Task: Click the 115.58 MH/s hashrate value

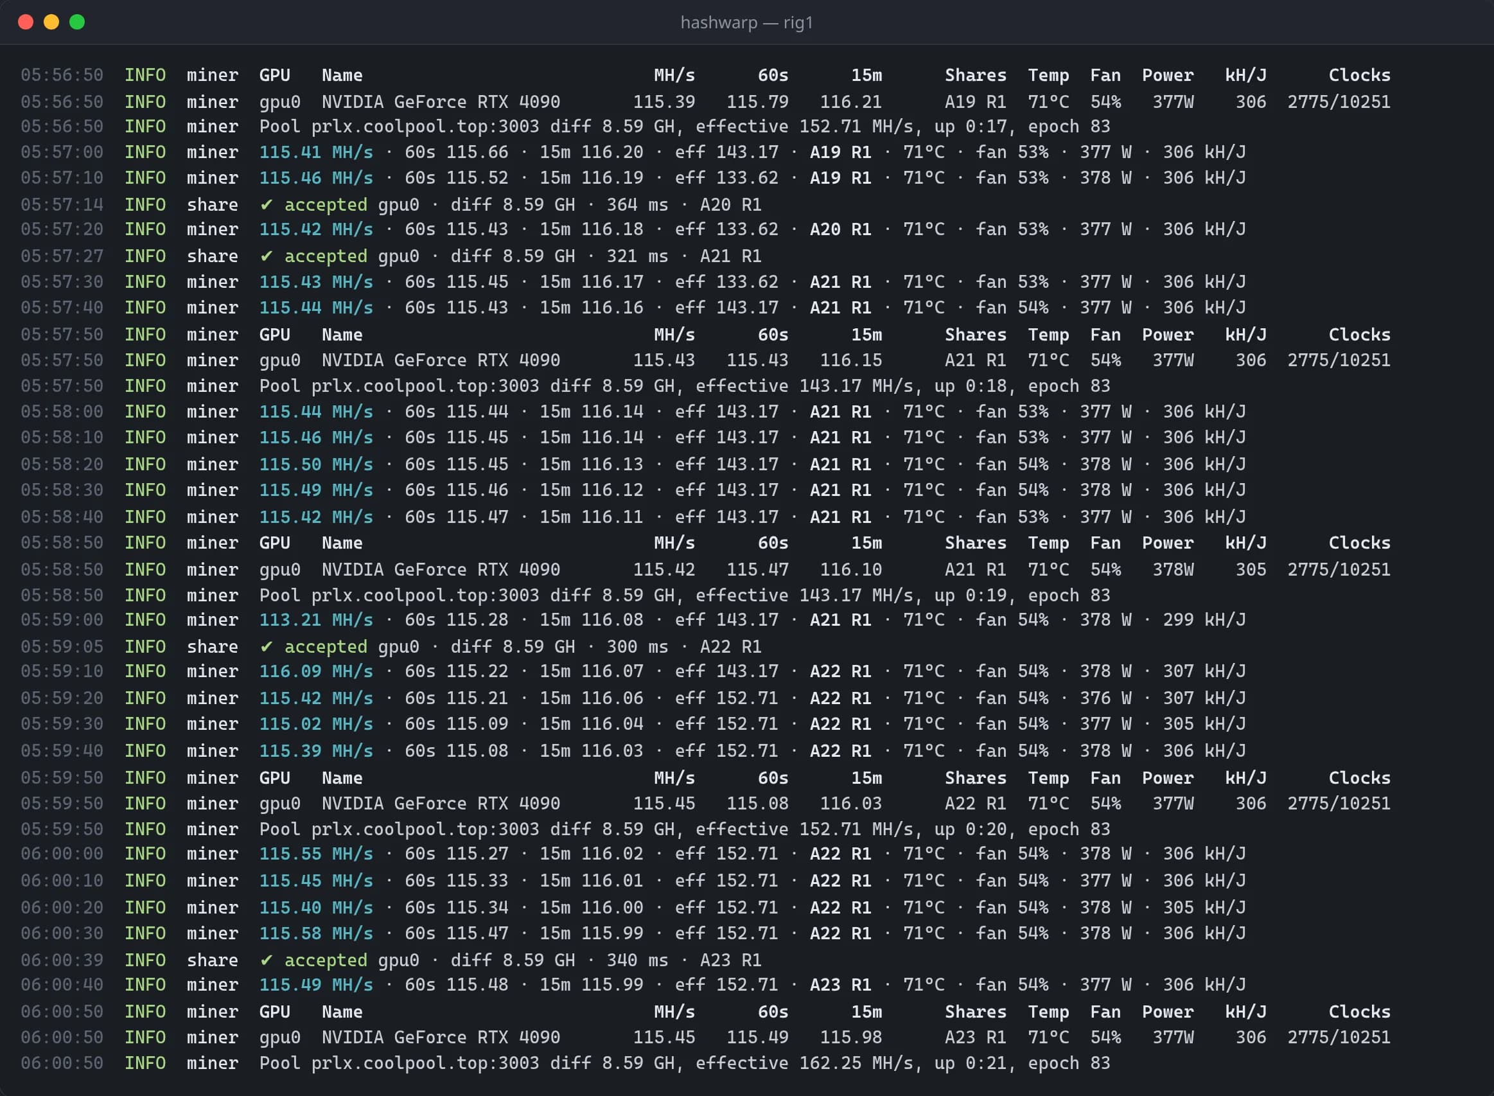Action: (315, 933)
